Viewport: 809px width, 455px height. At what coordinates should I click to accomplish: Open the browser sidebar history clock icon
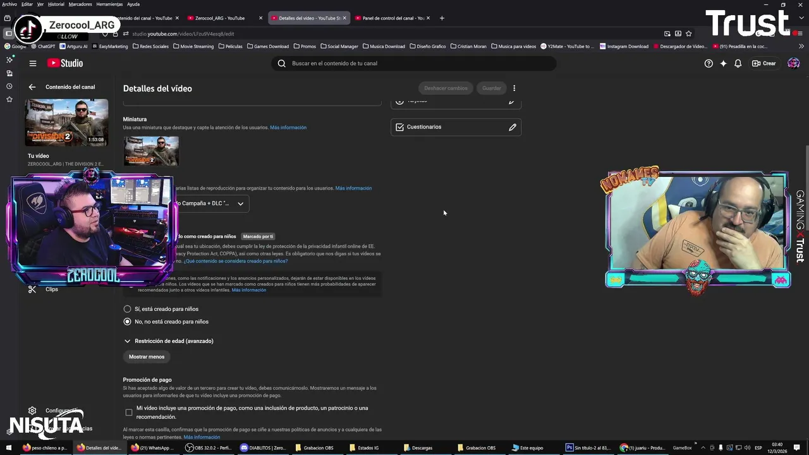click(x=9, y=86)
